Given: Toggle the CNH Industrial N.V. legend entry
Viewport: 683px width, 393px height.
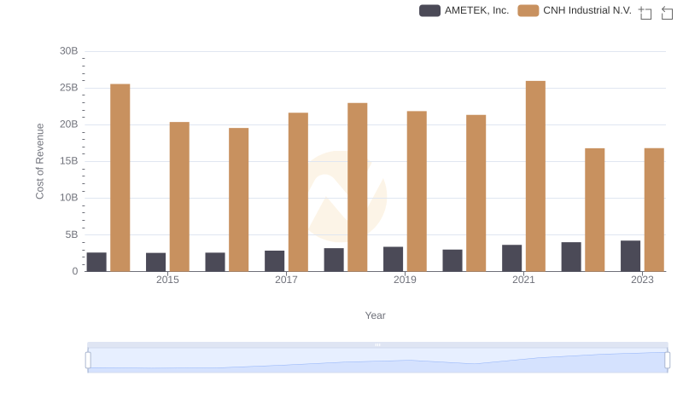Looking at the screenshot, I should pos(575,10).
